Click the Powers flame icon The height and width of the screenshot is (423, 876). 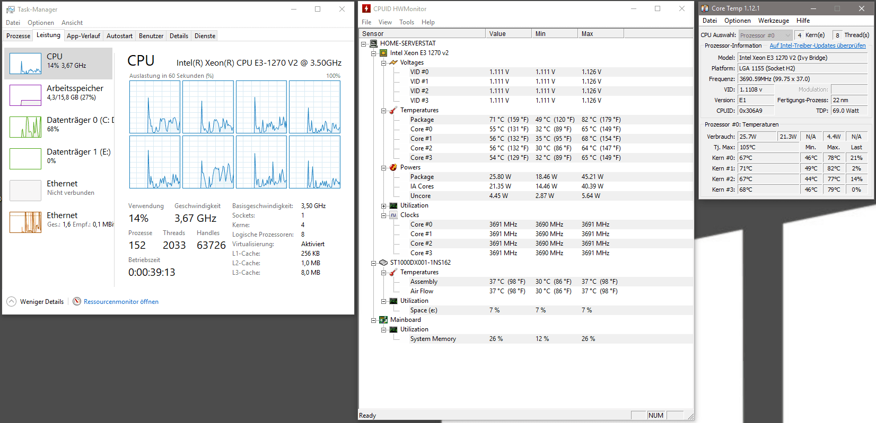(393, 167)
